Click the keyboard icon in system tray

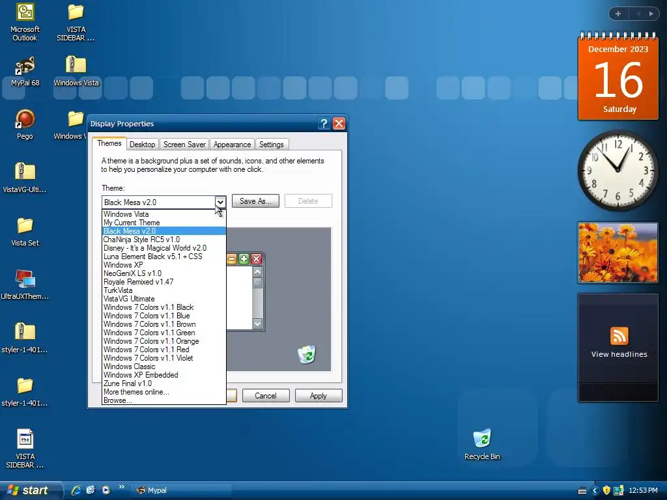point(582,491)
